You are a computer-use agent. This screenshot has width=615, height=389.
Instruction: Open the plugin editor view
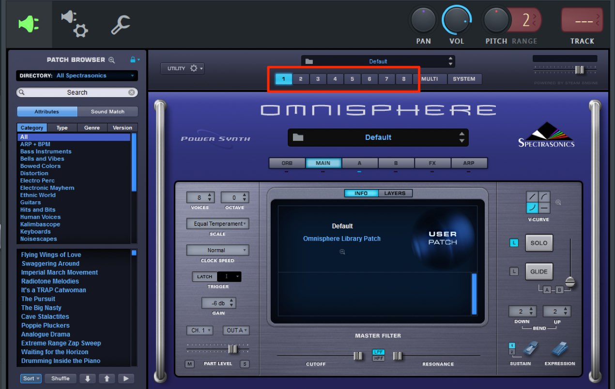click(29, 24)
